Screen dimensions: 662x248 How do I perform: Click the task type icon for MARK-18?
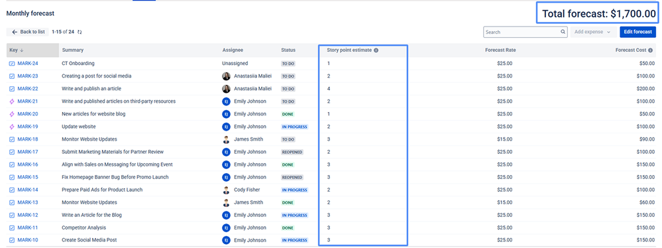(12, 139)
